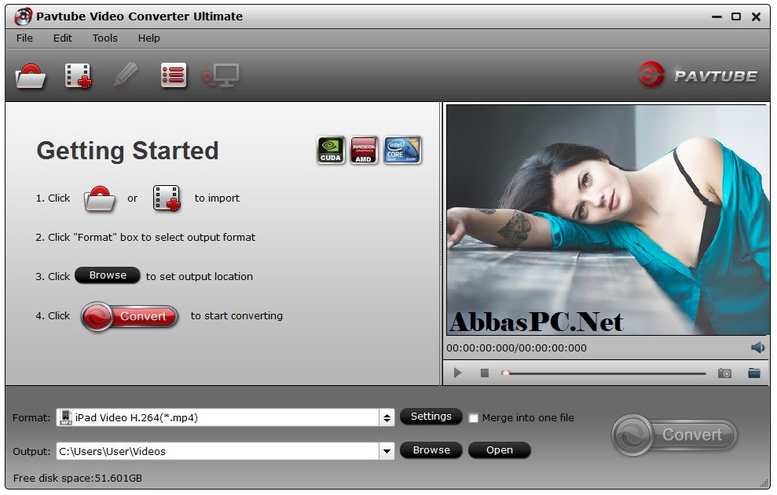Click the Getting Started heading
Screen dimensions: 777x495
click(127, 151)
